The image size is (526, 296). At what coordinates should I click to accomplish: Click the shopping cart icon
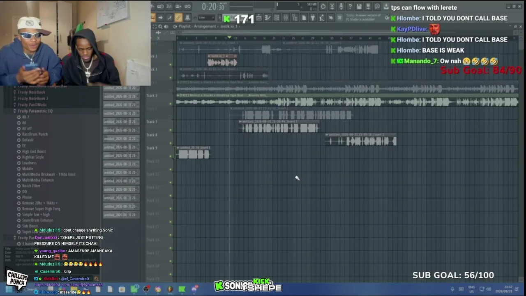tap(339, 18)
